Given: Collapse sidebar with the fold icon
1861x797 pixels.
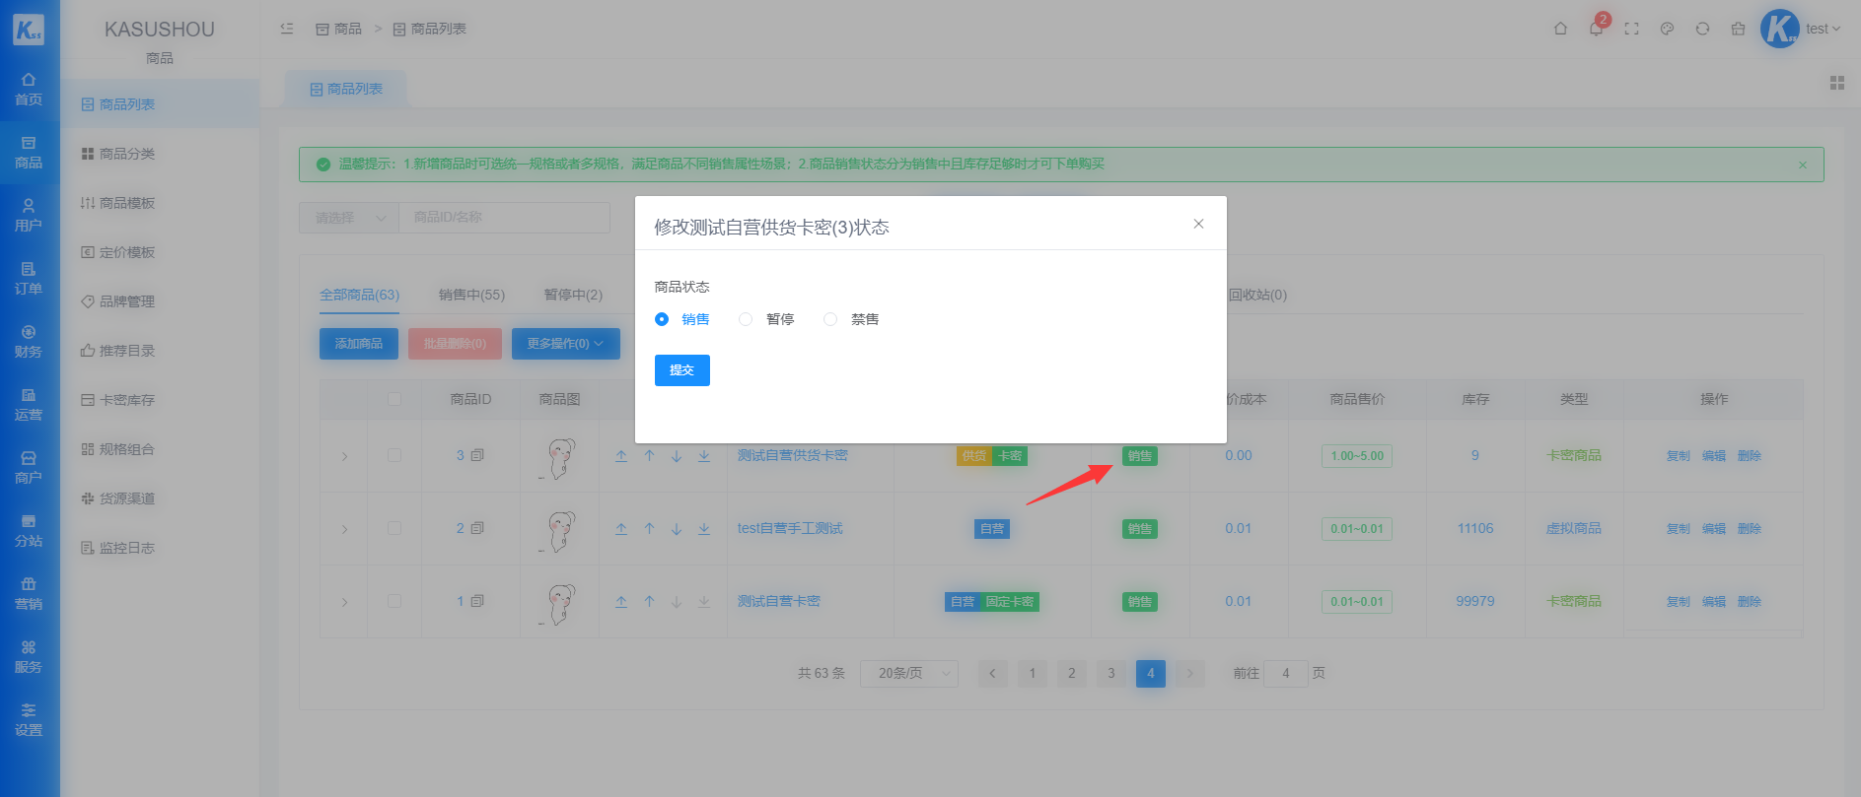Looking at the screenshot, I should tap(287, 29).
